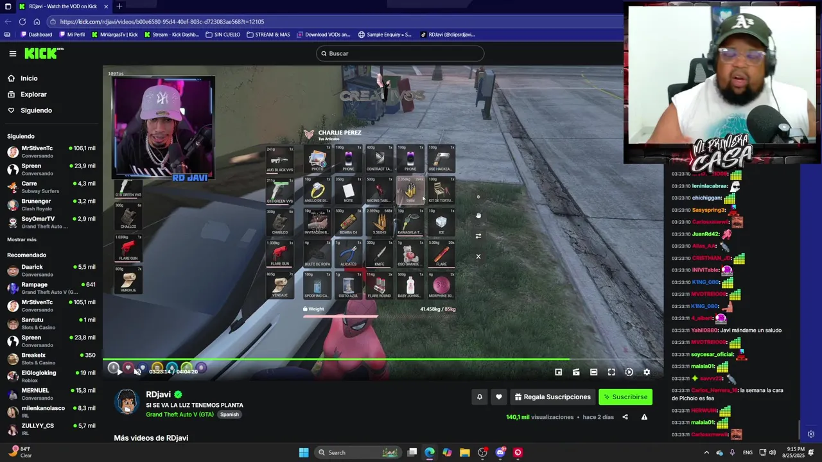Open Brunenger's Clash Royale stream

pyautogui.click(x=51, y=205)
